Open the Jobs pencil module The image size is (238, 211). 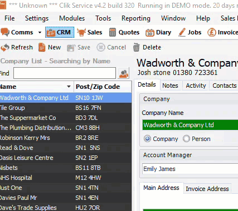click(x=190, y=32)
